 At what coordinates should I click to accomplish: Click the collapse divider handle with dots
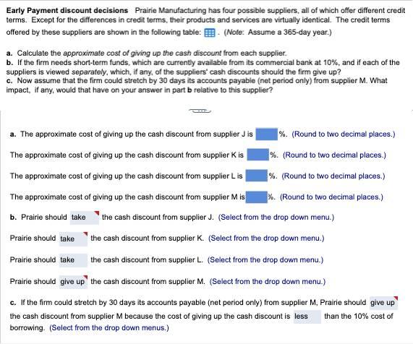[x=200, y=111]
